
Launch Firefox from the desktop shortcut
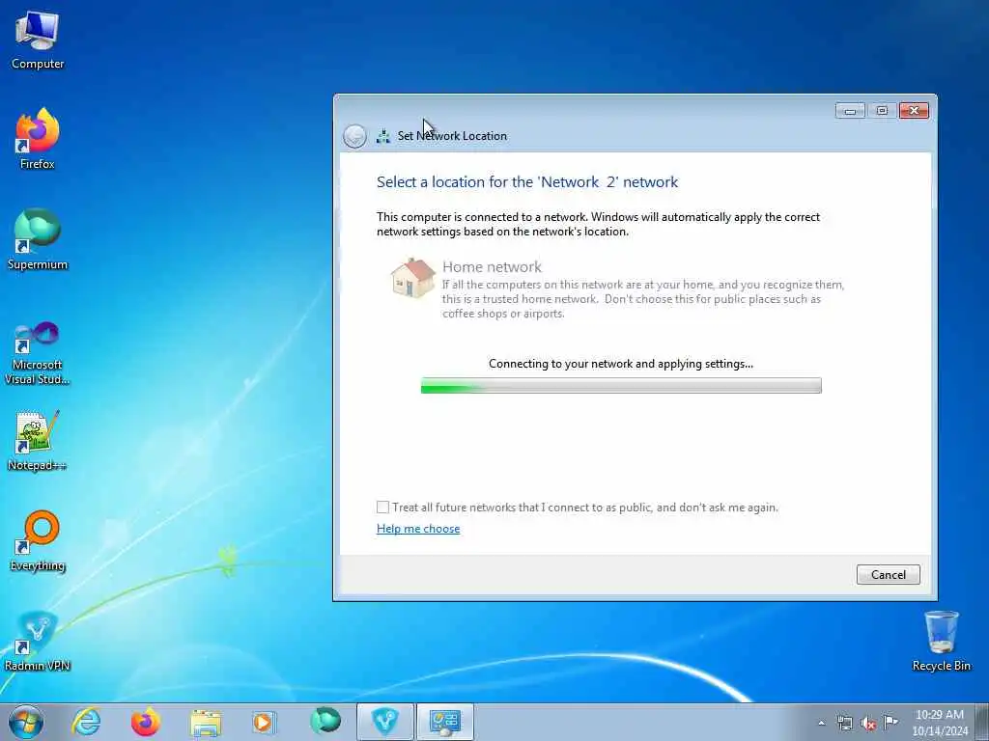point(38,139)
